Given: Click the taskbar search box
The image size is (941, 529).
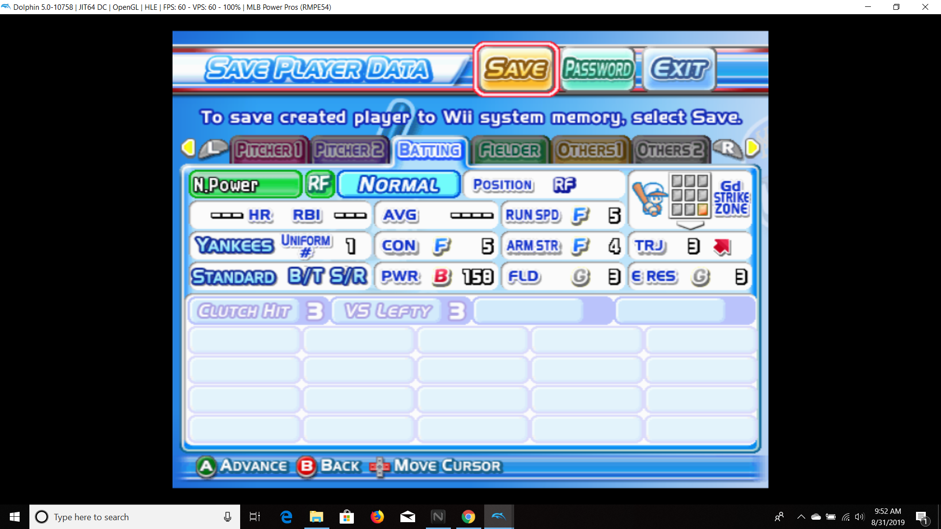Looking at the screenshot, I should coord(135,517).
